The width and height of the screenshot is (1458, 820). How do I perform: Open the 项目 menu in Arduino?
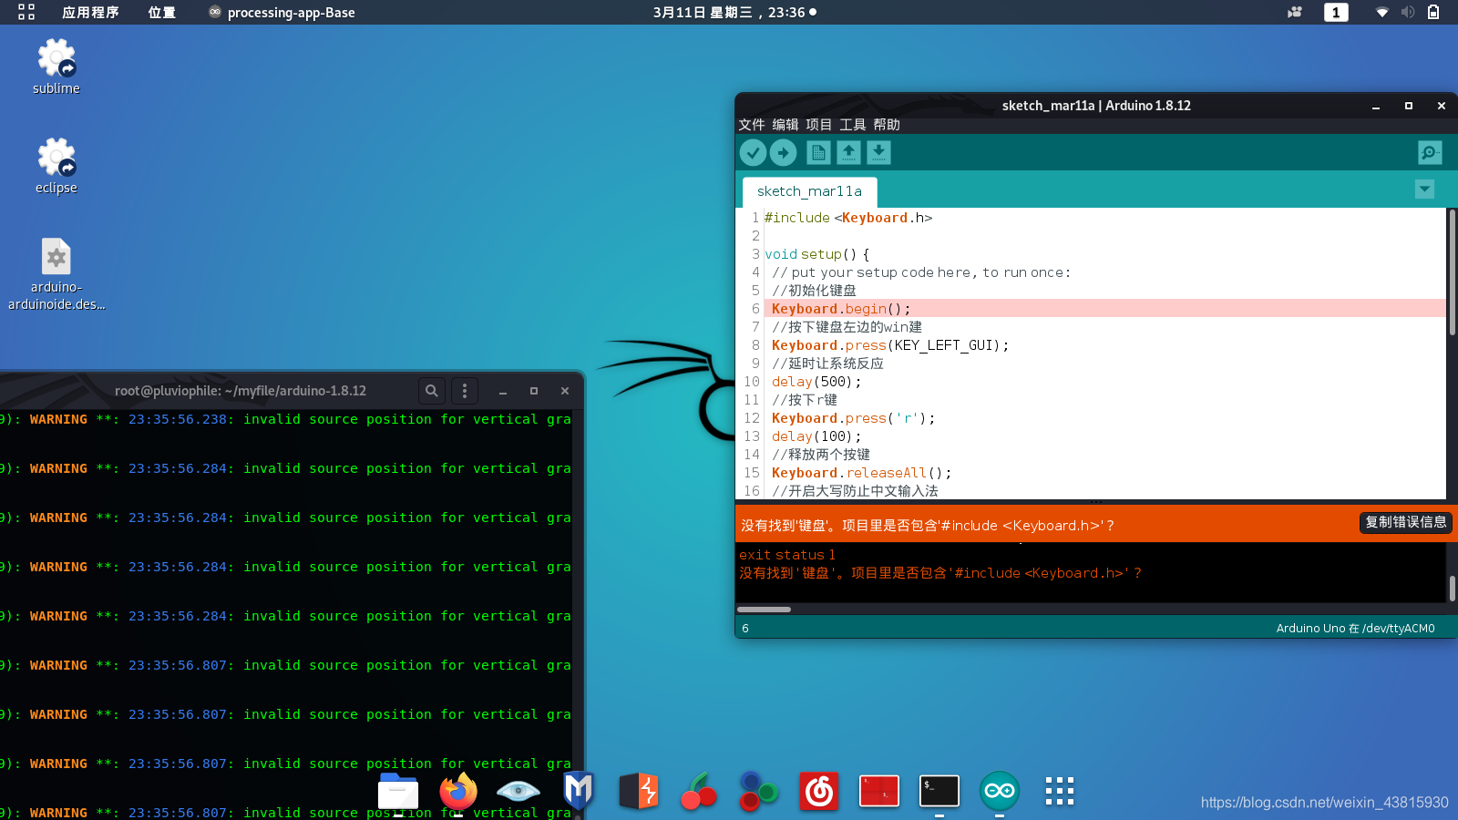818,125
